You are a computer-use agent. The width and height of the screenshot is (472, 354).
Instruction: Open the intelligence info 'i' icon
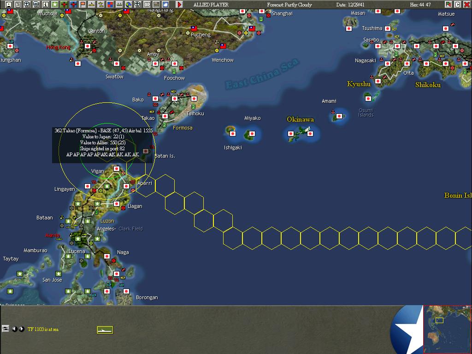(46, 5)
